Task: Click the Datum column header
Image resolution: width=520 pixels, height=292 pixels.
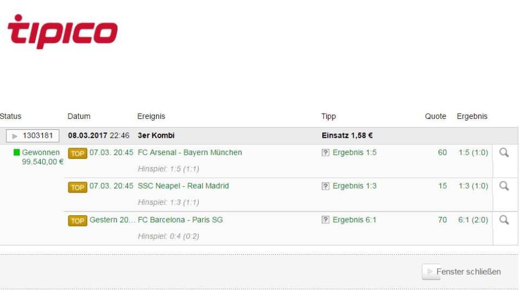Action: (79, 116)
